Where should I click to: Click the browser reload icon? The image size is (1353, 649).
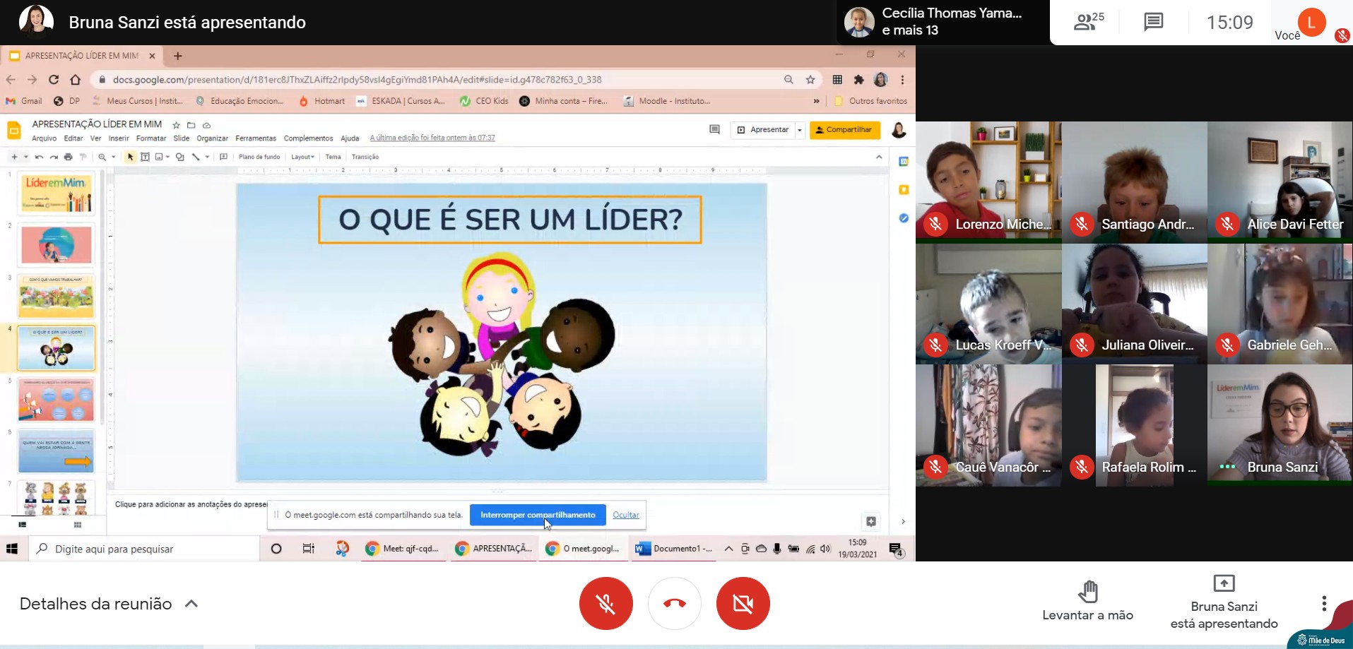pyautogui.click(x=54, y=80)
